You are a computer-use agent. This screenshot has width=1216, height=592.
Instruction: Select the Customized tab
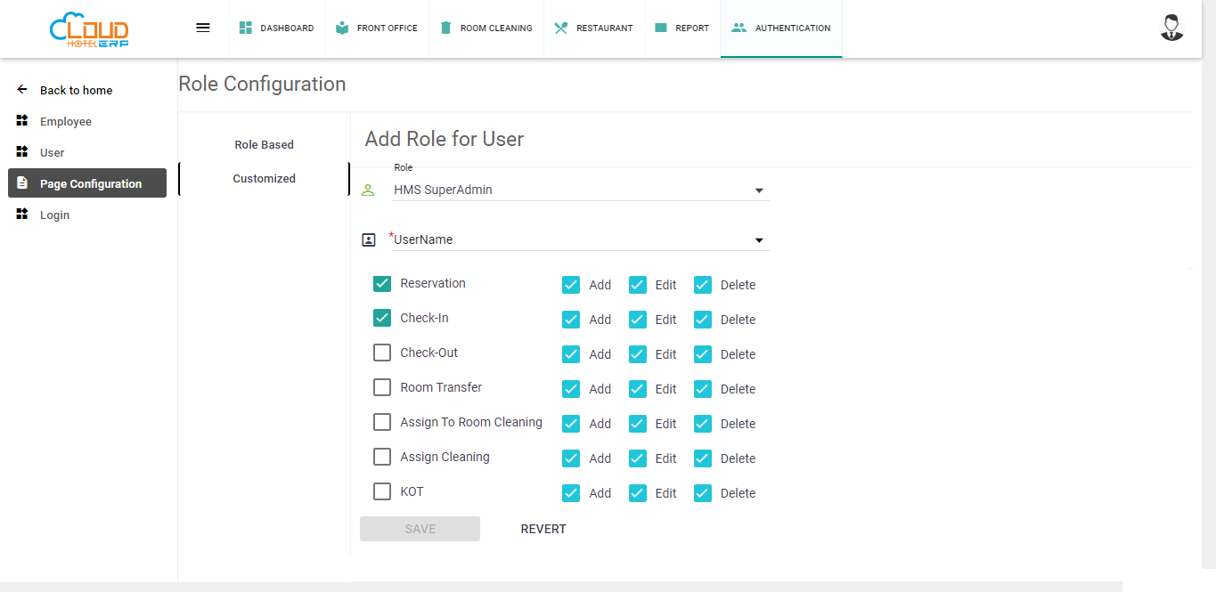coord(264,179)
